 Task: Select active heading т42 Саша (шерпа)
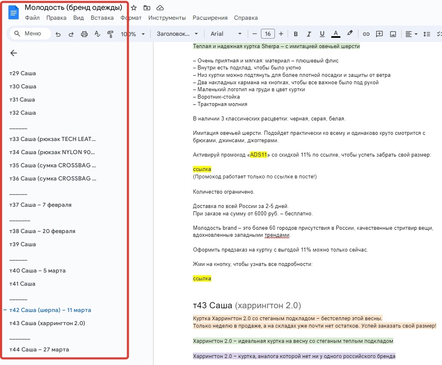click(50, 310)
